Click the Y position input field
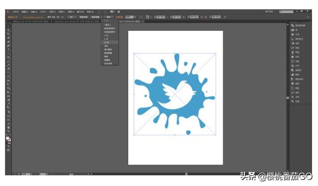This screenshot has height=186, width=318. (176, 17)
